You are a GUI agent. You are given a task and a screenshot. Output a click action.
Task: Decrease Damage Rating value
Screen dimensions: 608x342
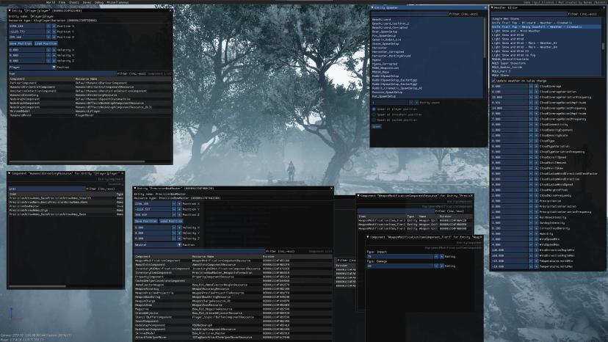pos(436,266)
